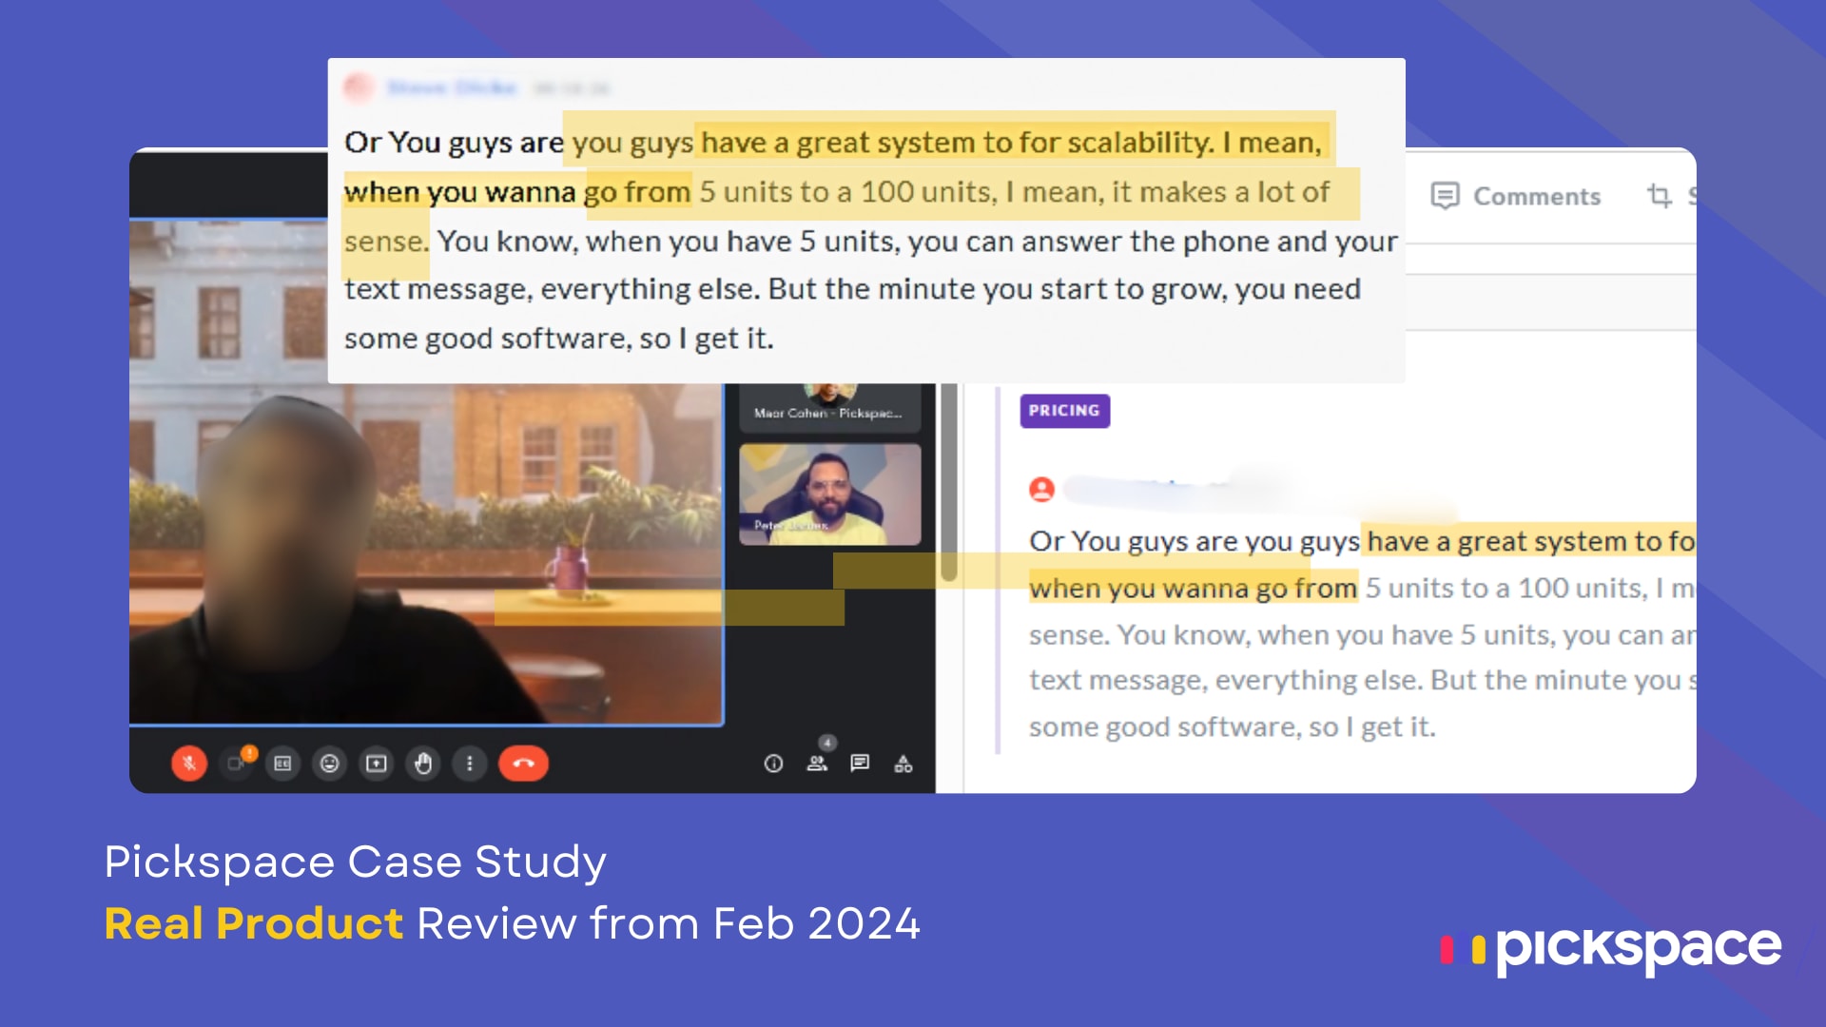
Task: Click the PRICING tag label
Action: point(1064,411)
